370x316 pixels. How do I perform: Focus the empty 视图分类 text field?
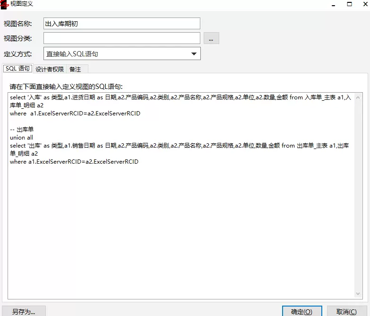pos(122,38)
